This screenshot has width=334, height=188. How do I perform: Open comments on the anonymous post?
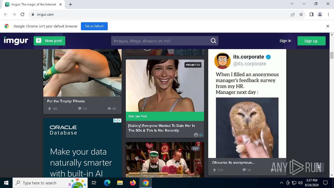point(244,170)
